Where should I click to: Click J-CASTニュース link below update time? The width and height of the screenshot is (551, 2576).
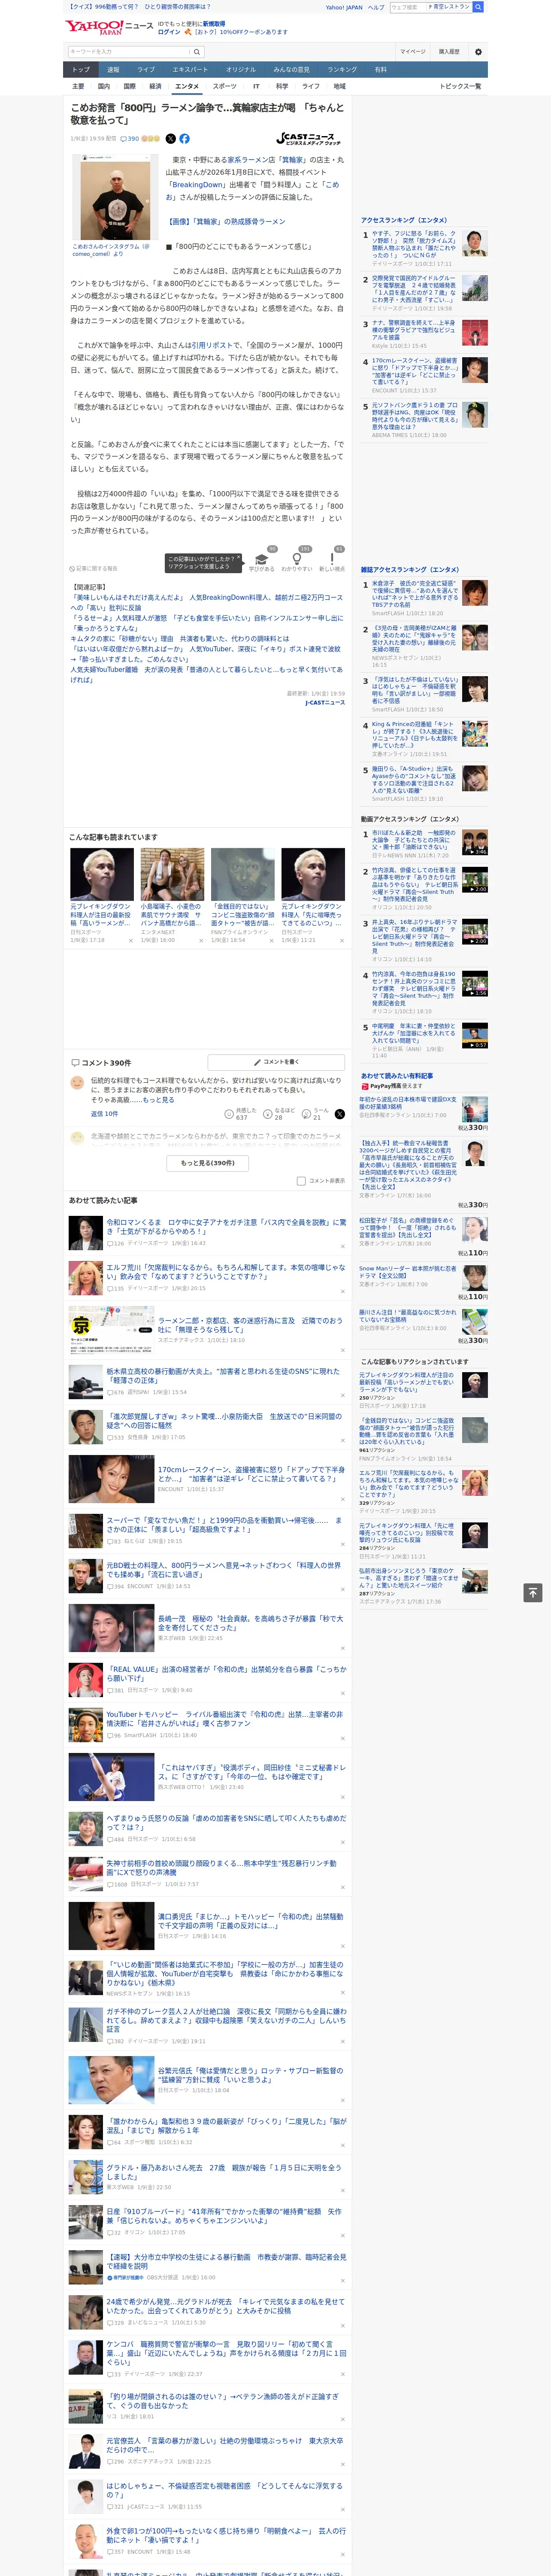tap(325, 702)
